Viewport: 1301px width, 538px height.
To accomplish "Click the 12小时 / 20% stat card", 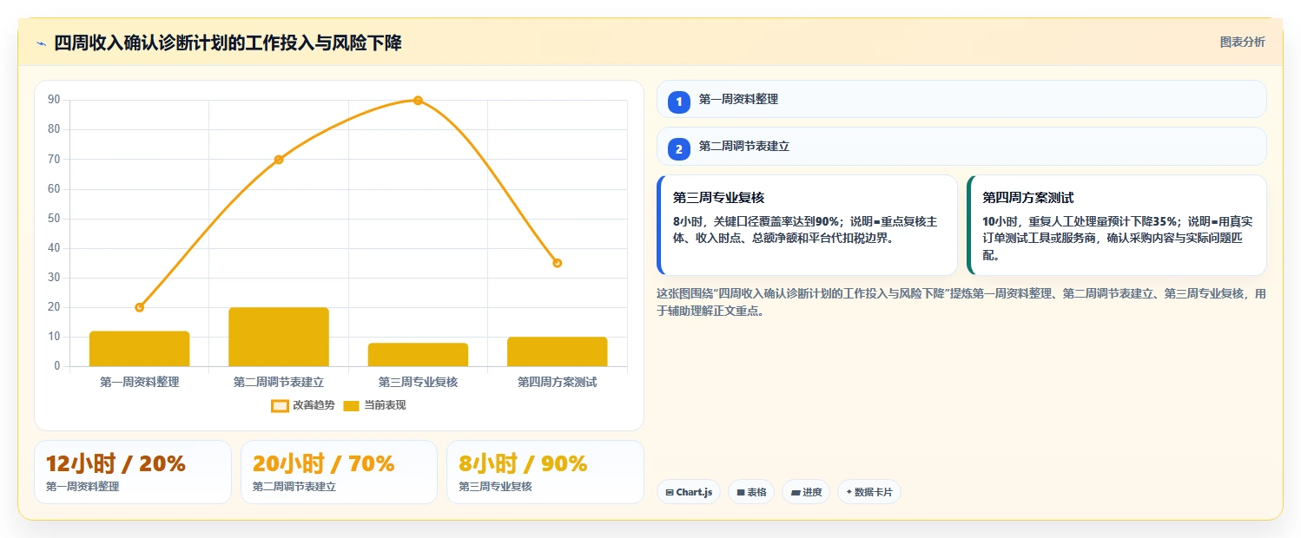I will [133, 472].
